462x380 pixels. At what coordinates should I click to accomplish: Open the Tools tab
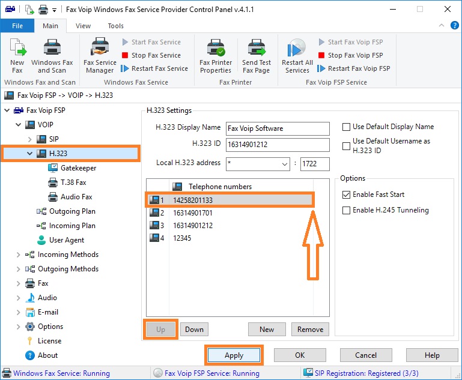coord(115,26)
